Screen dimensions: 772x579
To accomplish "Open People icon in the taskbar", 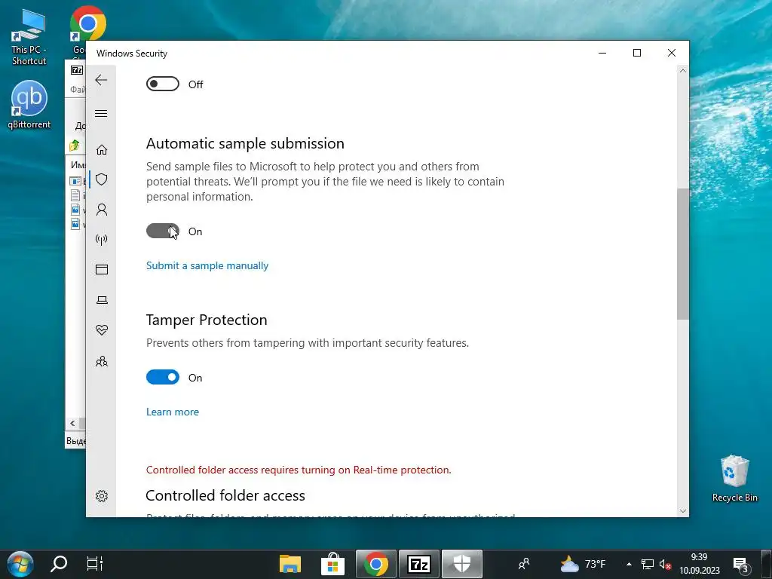I will 524,564.
